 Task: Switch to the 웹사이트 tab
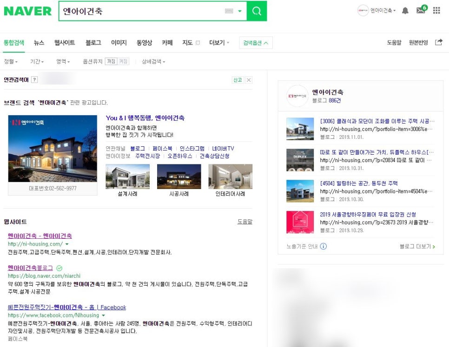tap(65, 43)
